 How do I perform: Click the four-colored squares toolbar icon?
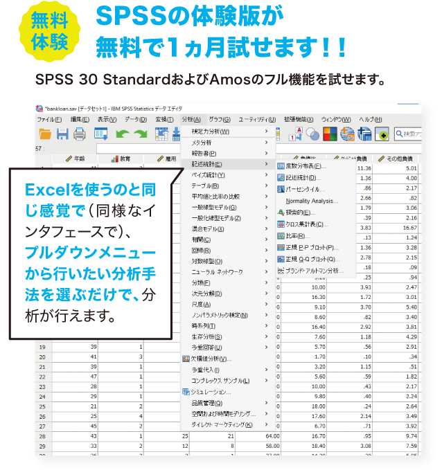(330, 134)
